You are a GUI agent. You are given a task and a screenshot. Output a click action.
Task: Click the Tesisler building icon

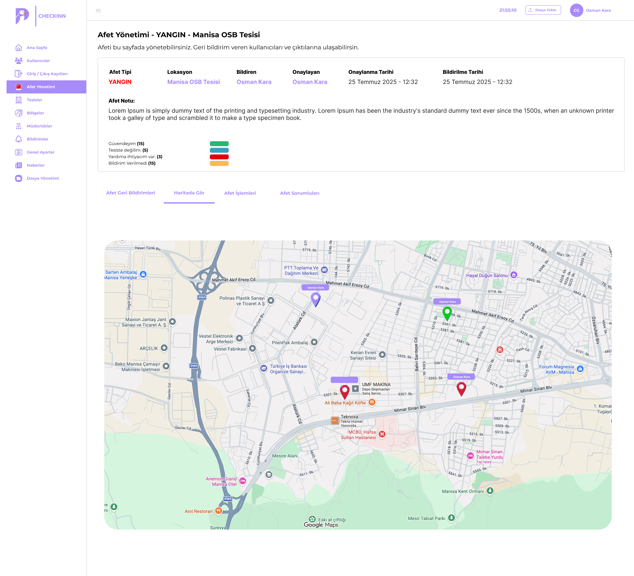coord(19,100)
